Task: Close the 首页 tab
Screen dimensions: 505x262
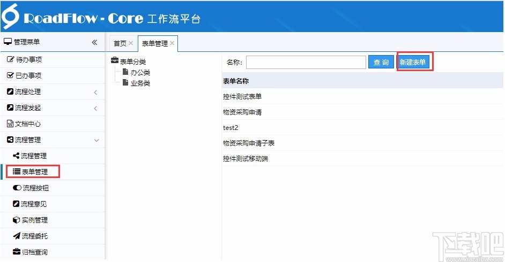Action: pos(131,43)
